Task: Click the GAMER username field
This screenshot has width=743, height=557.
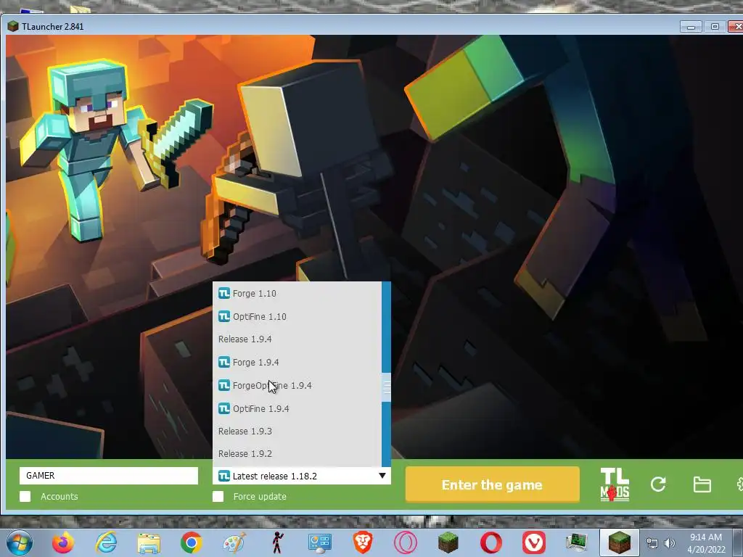Action: tap(109, 476)
